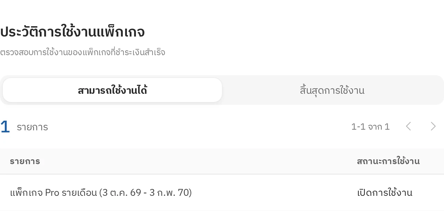
Task: Go to the next page arrow
Action: click(x=433, y=127)
